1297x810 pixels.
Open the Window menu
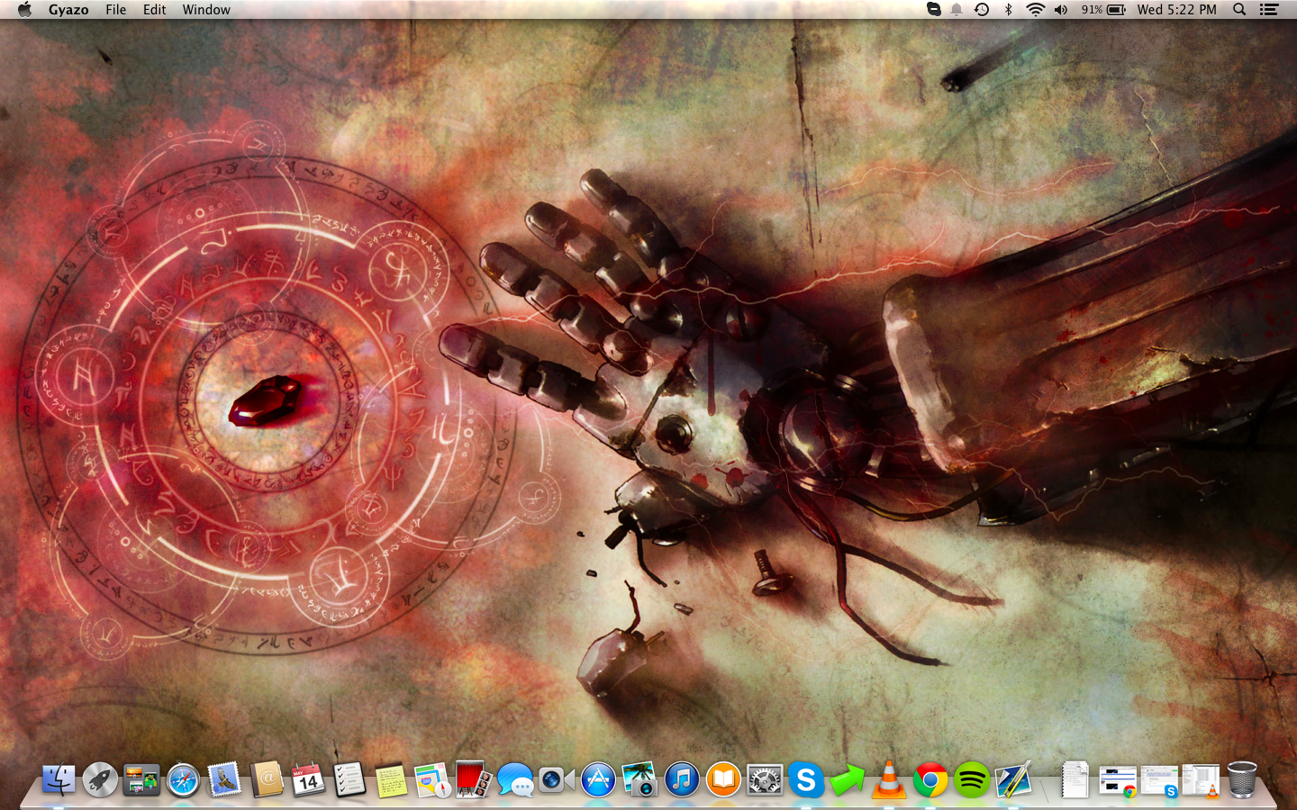pyautogui.click(x=206, y=10)
